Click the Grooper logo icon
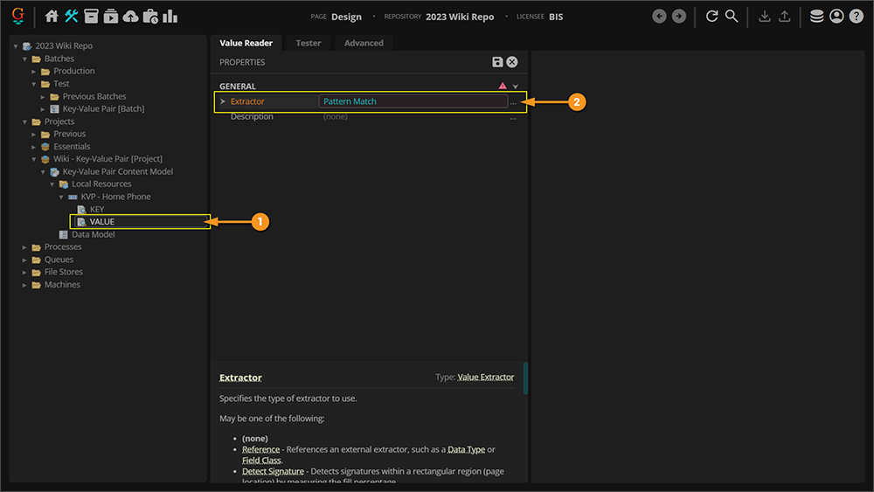Screen dimensions: 874x492 17,16
